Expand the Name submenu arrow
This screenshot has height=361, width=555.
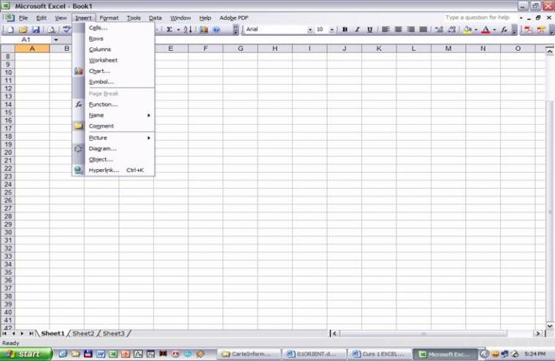[149, 115]
